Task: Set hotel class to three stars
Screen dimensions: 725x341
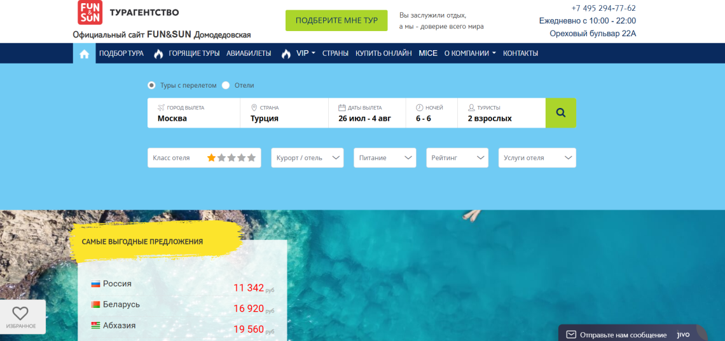Action: 231,158
